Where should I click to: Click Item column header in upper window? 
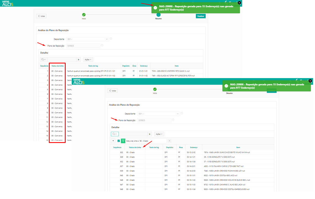(x=177, y=66)
